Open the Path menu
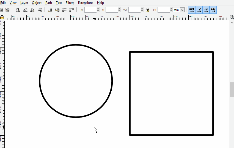Image resolution: width=234 pixels, height=148 pixels. pyautogui.click(x=49, y=3)
